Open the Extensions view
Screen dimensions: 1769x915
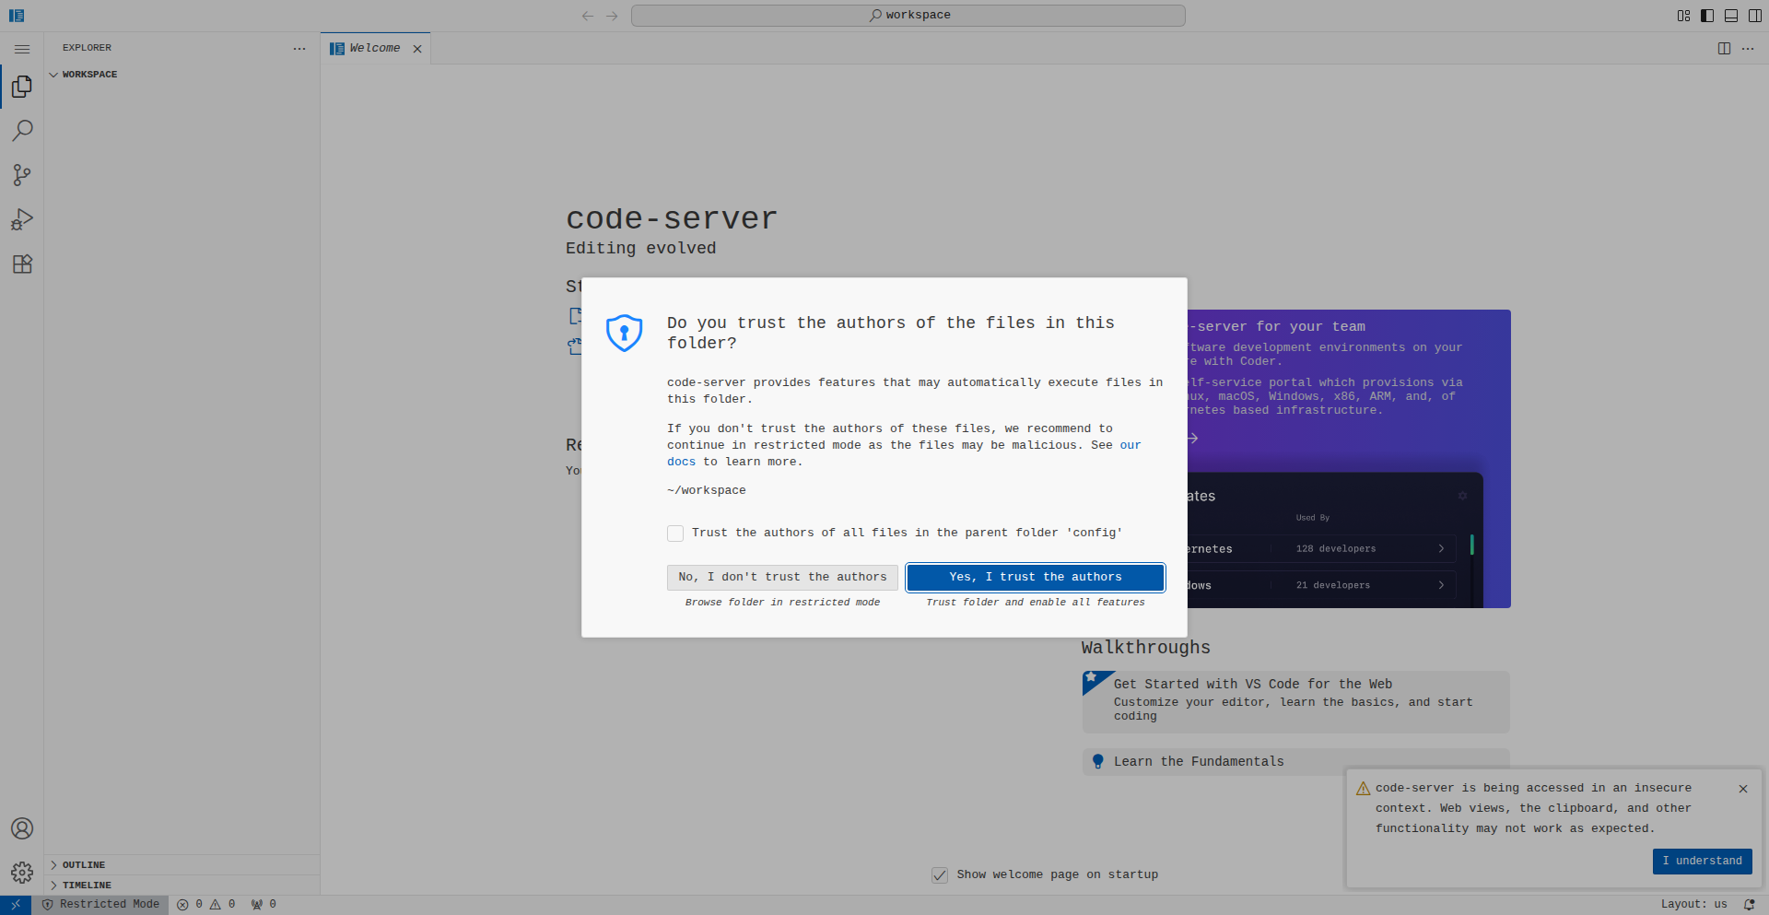(x=22, y=264)
